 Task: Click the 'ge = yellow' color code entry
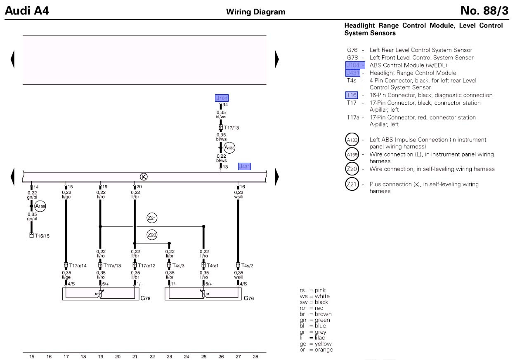coord(316,344)
